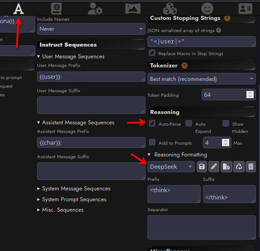Click the Custom Stopping Strings heading
This screenshot has width=260, height=251.
tap(185, 18)
